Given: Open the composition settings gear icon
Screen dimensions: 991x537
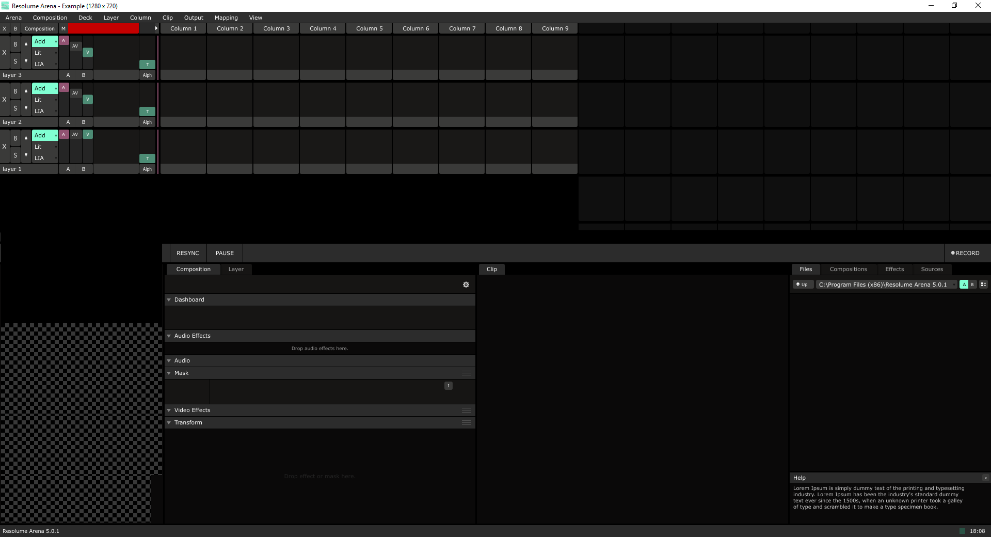Looking at the screenshot, I should [466, 285].
